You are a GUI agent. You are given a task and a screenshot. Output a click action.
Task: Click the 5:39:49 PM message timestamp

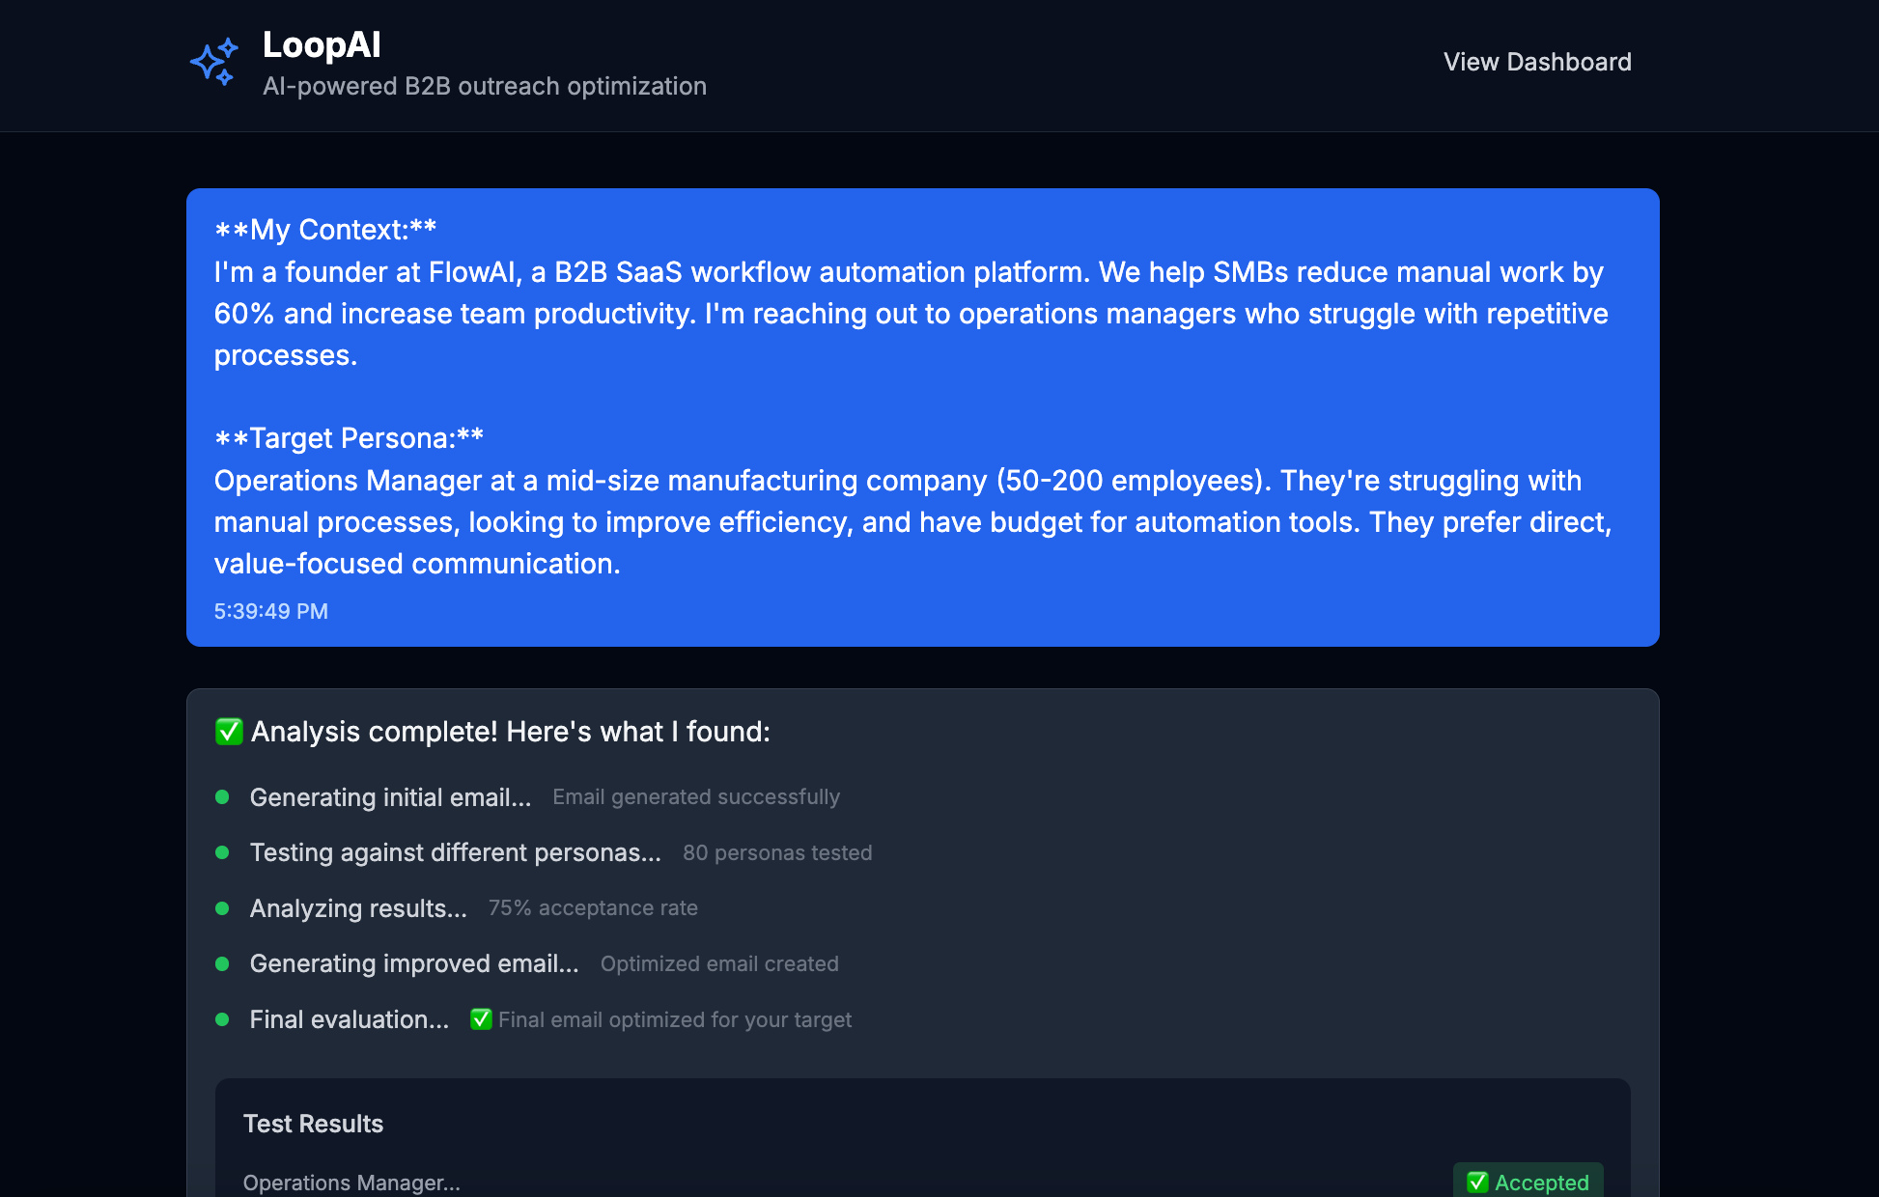270,611
